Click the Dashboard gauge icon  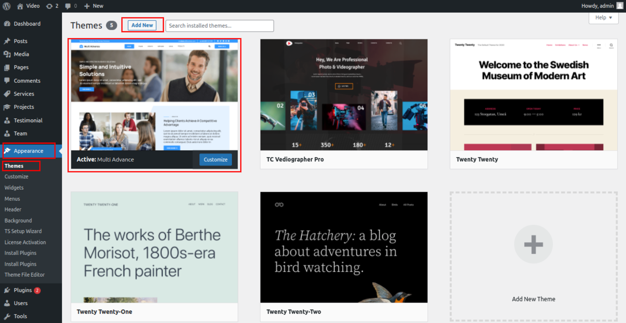7,24
